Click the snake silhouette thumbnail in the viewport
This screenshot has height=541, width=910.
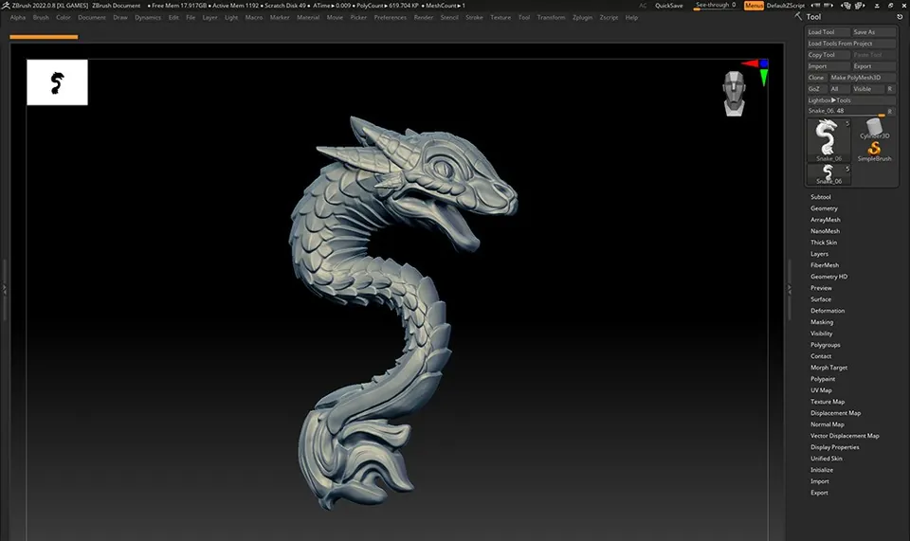click(x=57, y=82)
